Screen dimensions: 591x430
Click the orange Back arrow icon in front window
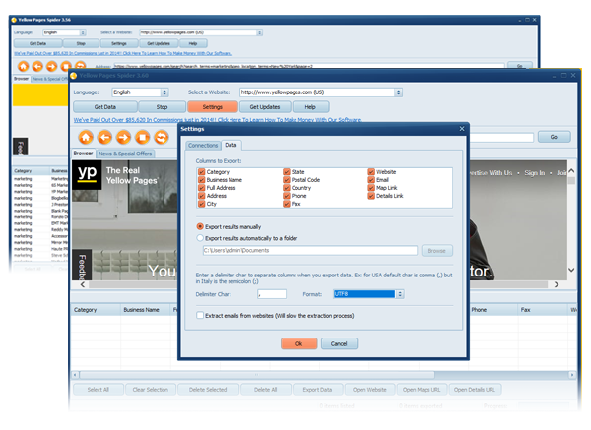pyautogui.click(x=104, y=137)
